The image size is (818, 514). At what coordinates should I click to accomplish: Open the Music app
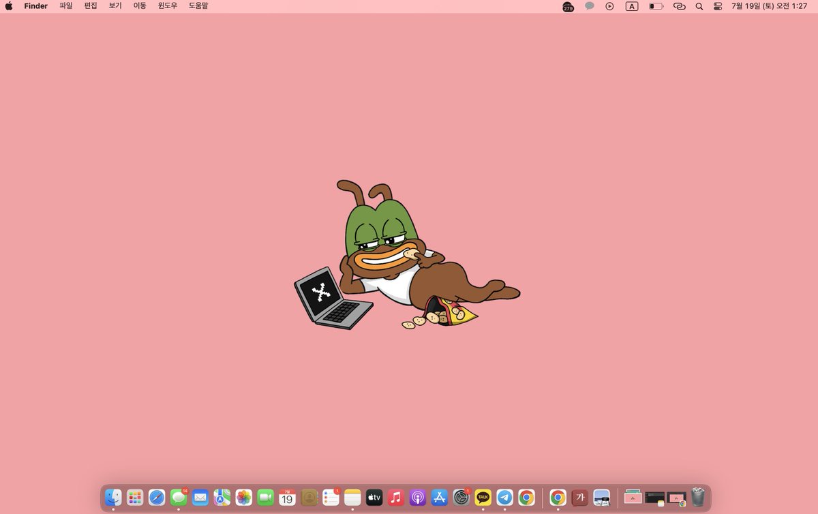click(396, 498)
